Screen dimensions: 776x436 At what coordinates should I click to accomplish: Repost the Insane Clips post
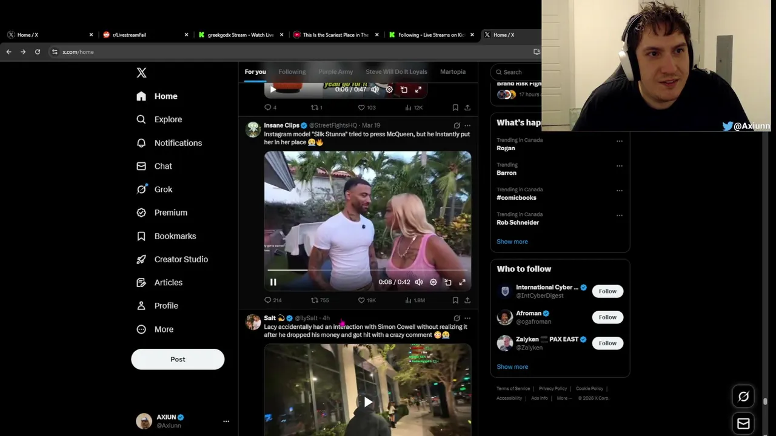click(320, 300)
